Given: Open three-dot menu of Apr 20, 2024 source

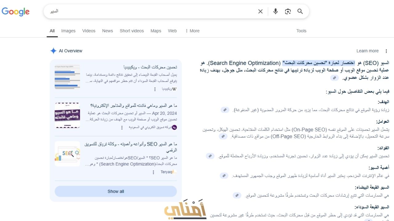Looking at the screenshot, I should (122, 127).
